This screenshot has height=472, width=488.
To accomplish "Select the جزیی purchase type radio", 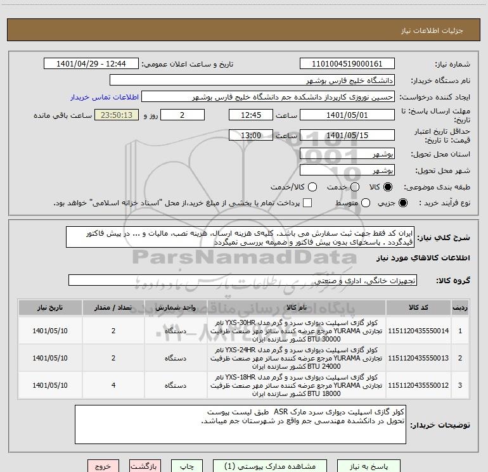I will [403, 203].
